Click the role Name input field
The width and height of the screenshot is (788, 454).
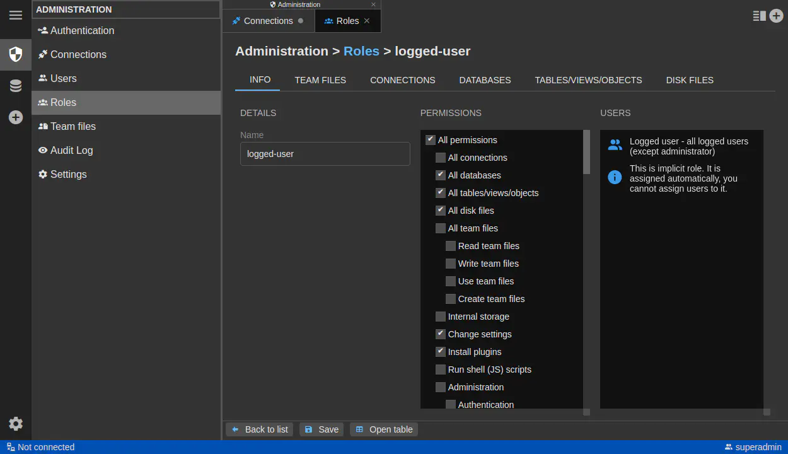[325, 154]
